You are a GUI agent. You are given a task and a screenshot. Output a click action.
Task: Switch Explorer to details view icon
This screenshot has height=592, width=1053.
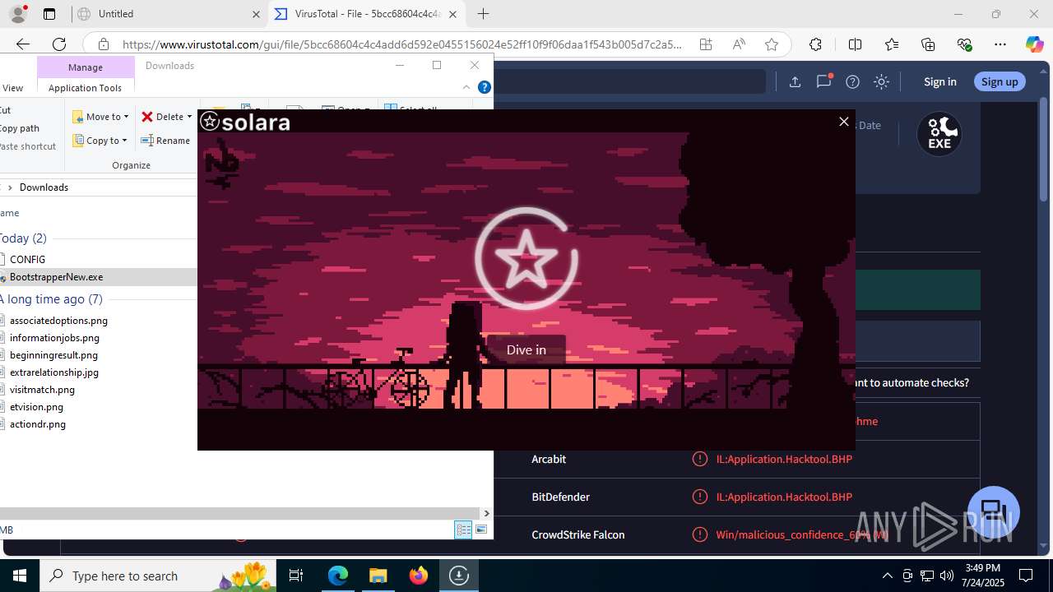463,530
